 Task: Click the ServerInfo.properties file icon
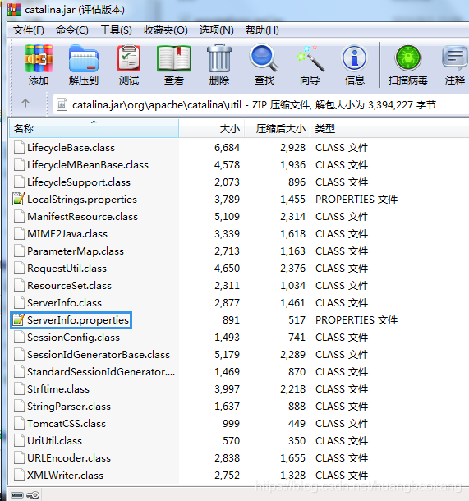pyautogui.click(x=19, y=319)
